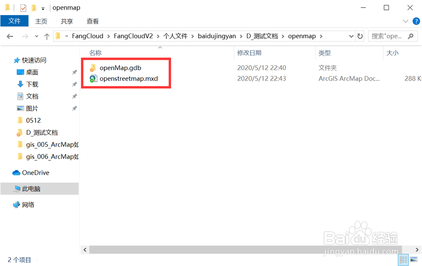Click the openstreetmap.mxd ArcMap document icon
422x266 pixels.
click(93, 79)
